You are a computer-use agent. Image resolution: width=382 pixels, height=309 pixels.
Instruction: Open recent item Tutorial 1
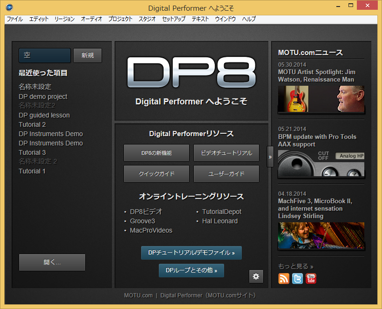pyautogui.click(x=32, y=171)
